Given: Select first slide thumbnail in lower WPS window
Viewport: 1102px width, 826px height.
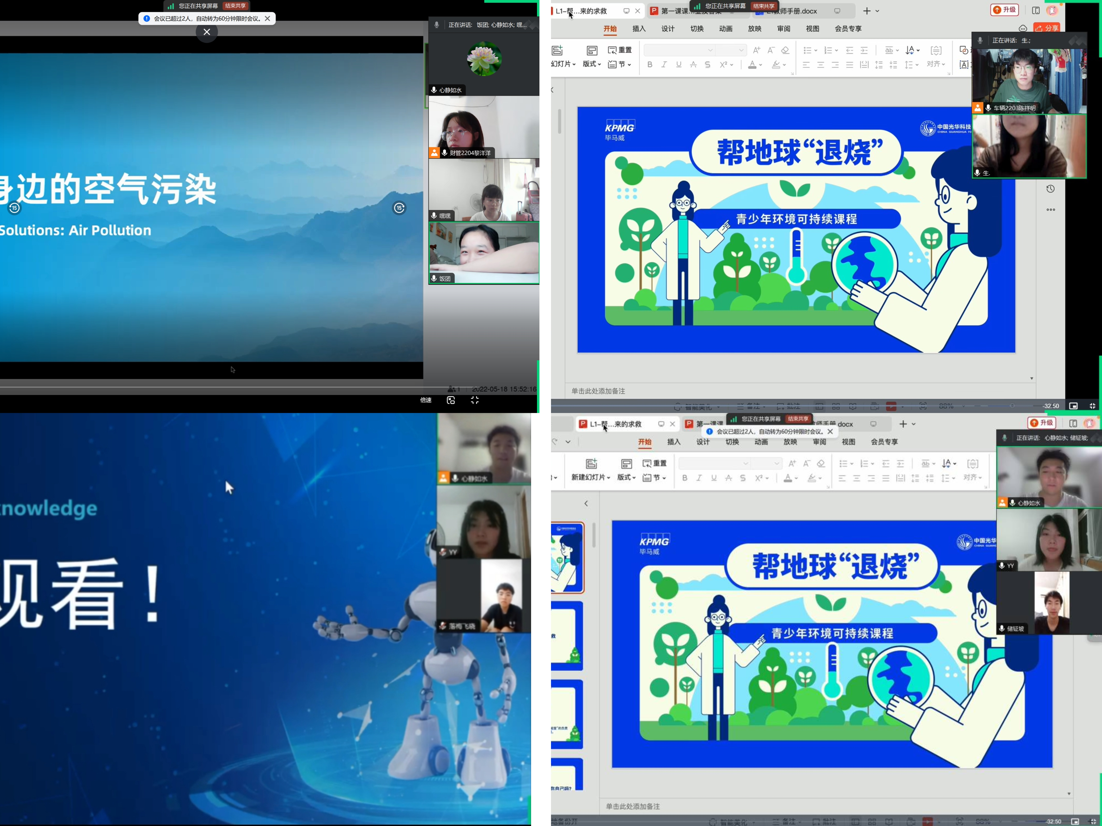Looking at the screenshot, I should point(567,557).
